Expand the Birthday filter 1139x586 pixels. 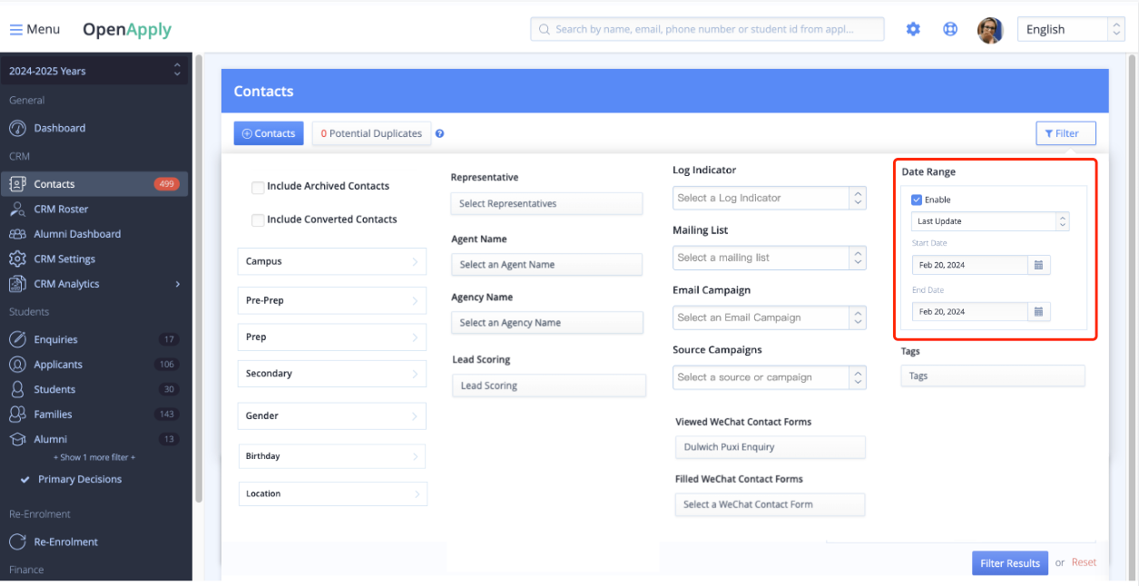[x=331, y=456]
